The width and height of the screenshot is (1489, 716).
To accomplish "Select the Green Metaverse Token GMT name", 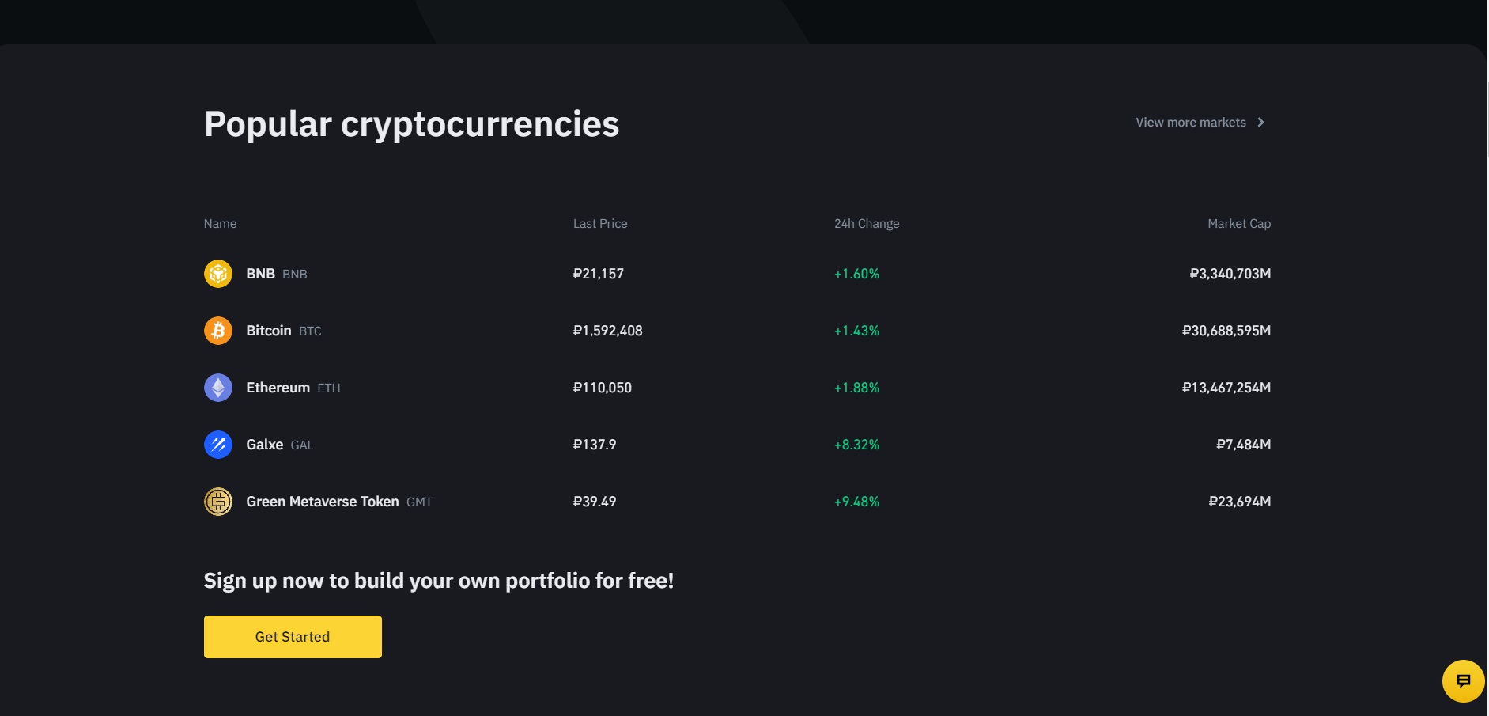I will tap(339, 502).
